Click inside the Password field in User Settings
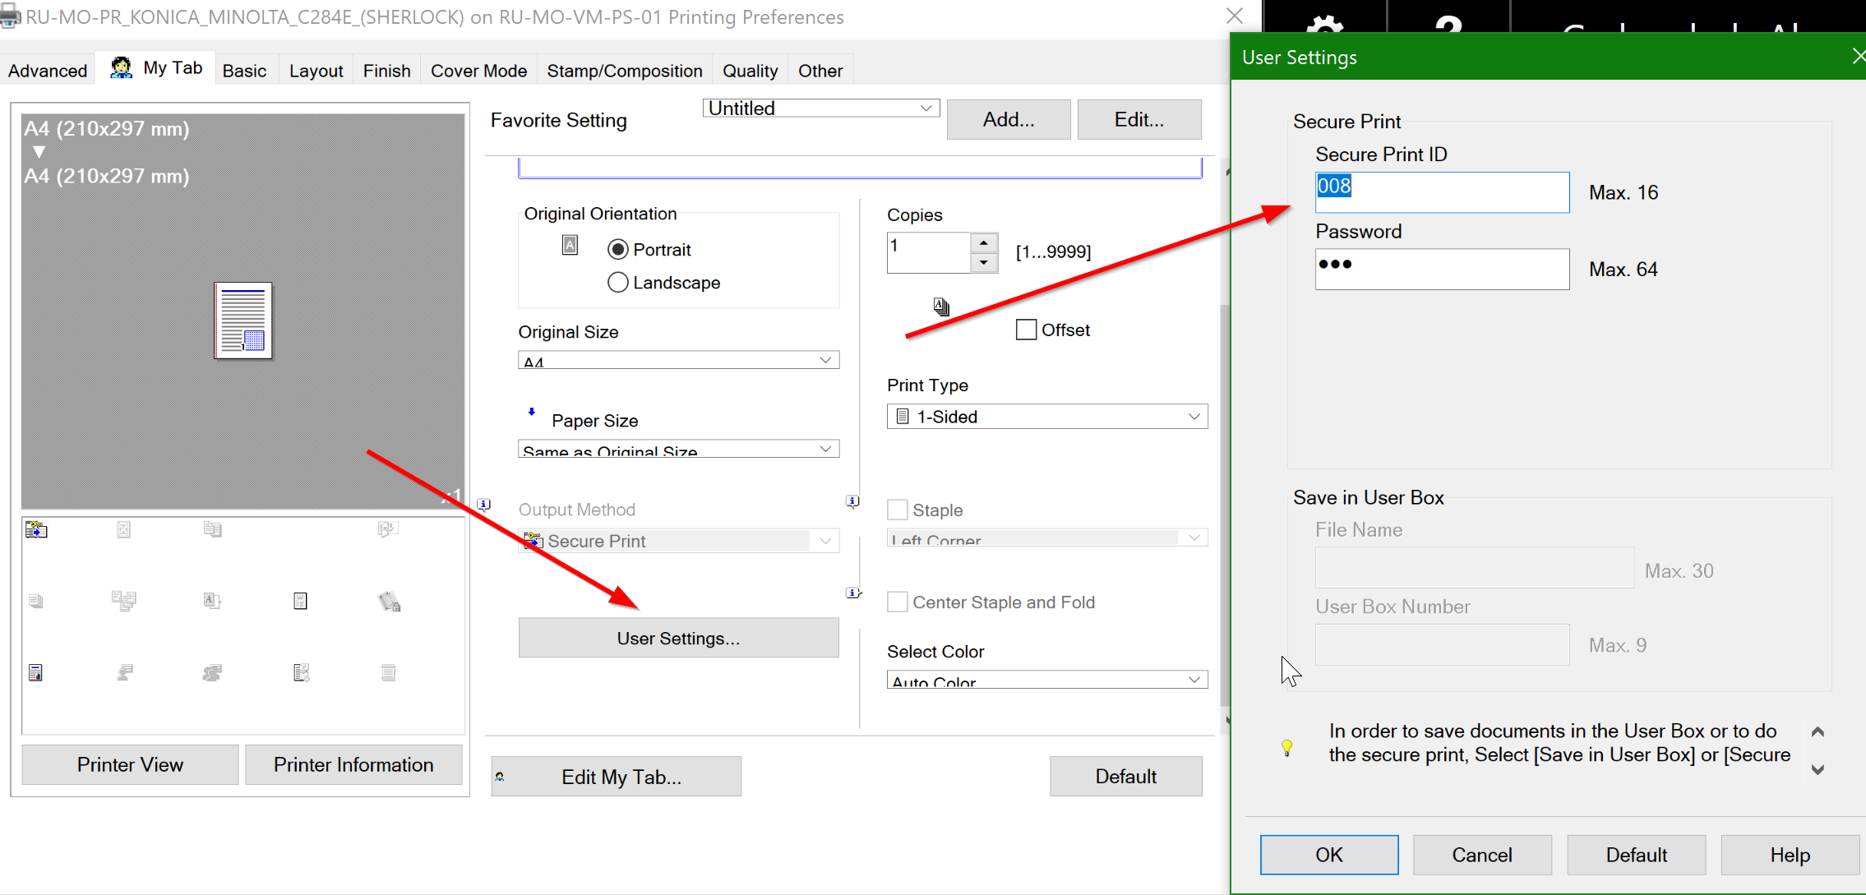The width and height of the screenshot is (1866, 895). [1441, 269]
